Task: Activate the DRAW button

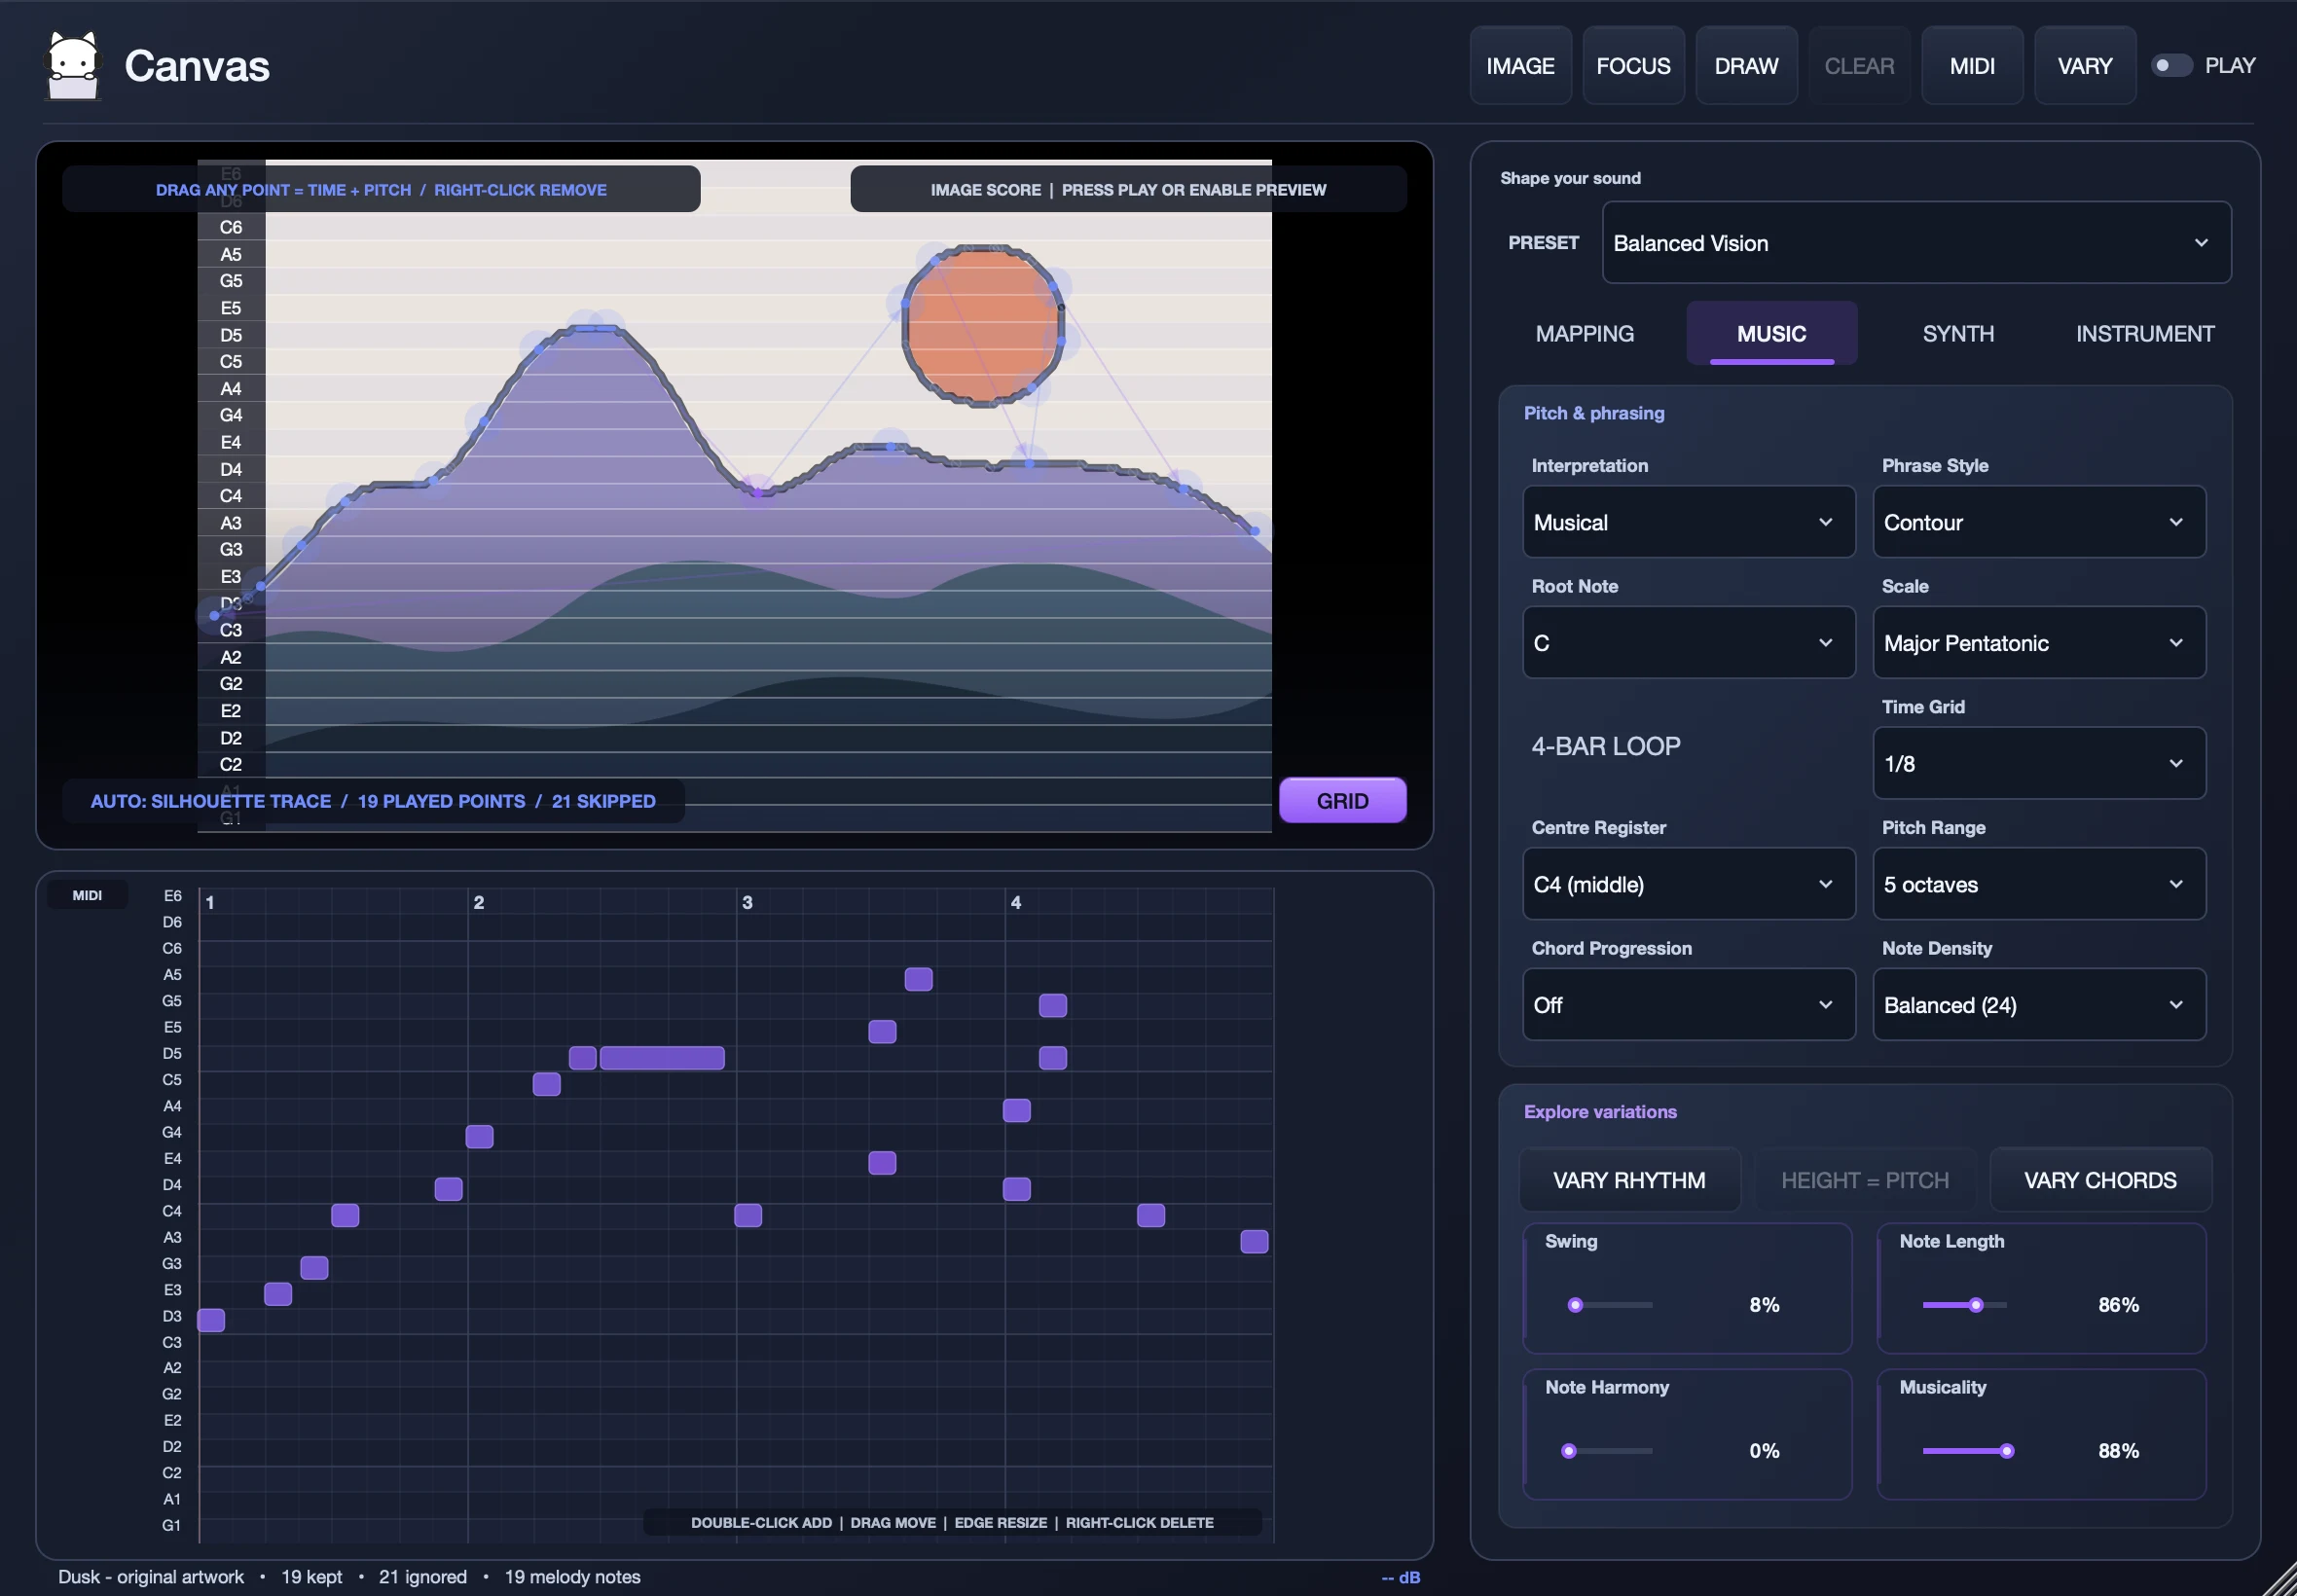Action: pos(1746,66)
